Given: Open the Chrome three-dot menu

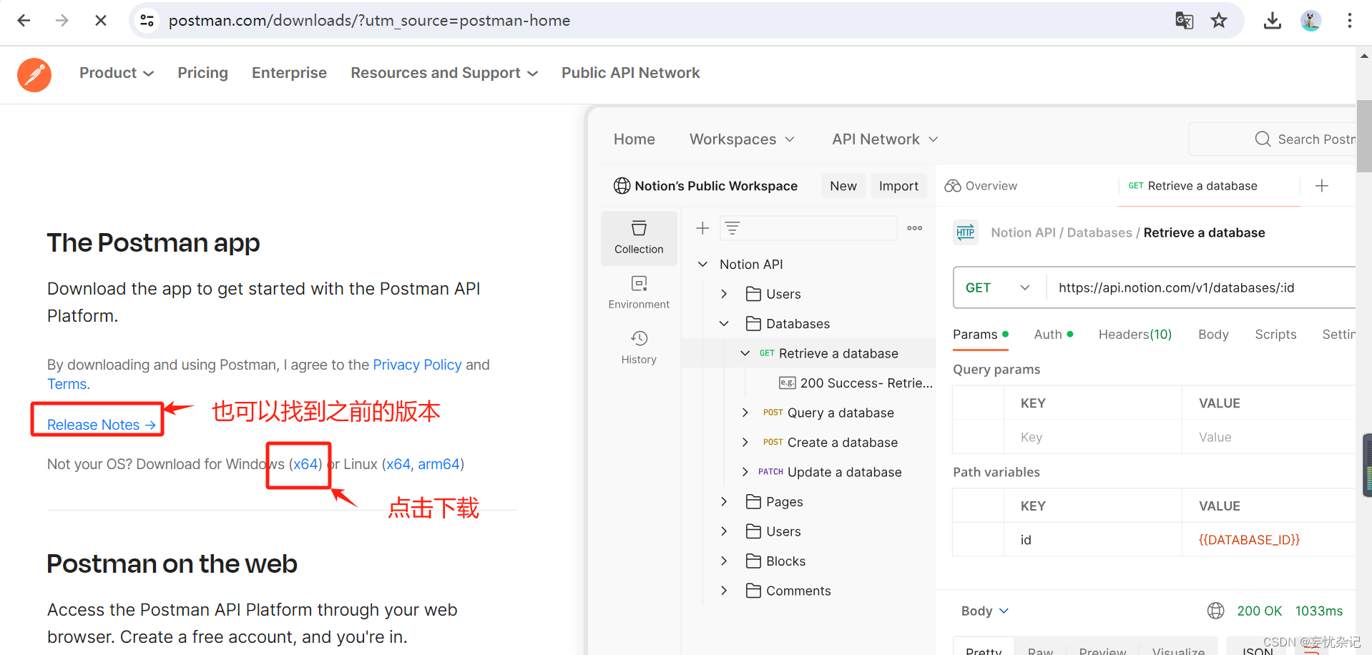Looking at the screenshot, I should pyautogui.click(x=1350, y=21).
